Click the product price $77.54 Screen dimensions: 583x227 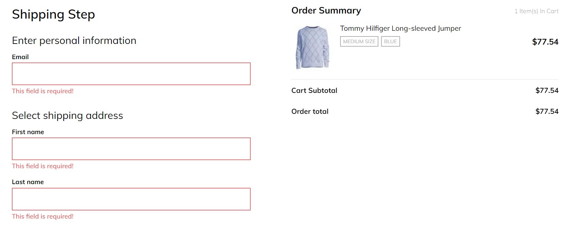point(545,42)
